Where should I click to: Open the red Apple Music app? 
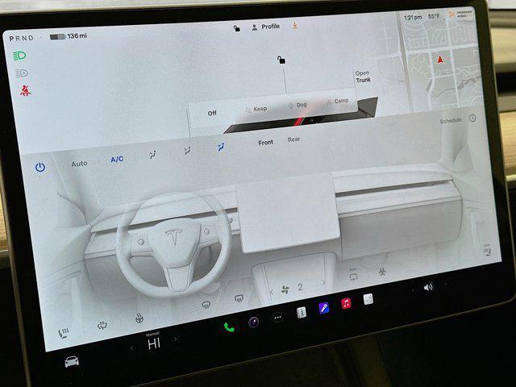point(346,303)
